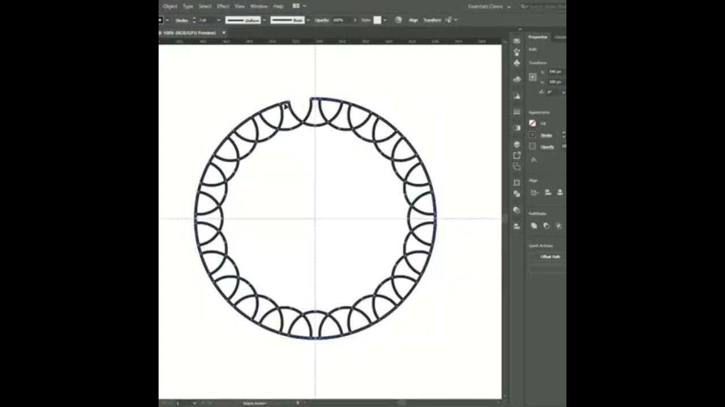Click the opacity 100% value field
The width and height of the screenshot is (725, 407).
tap(341, 20)
